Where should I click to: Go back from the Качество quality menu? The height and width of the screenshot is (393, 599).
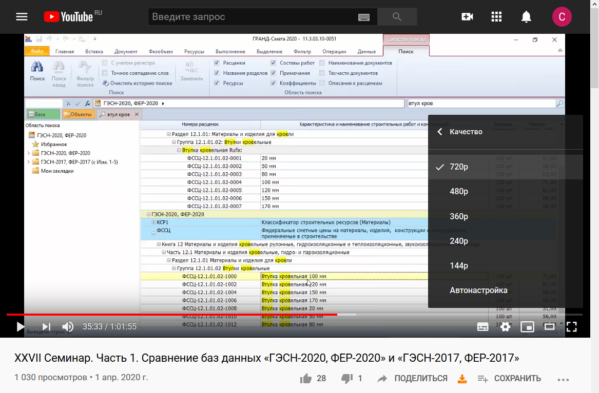[440, 132]
